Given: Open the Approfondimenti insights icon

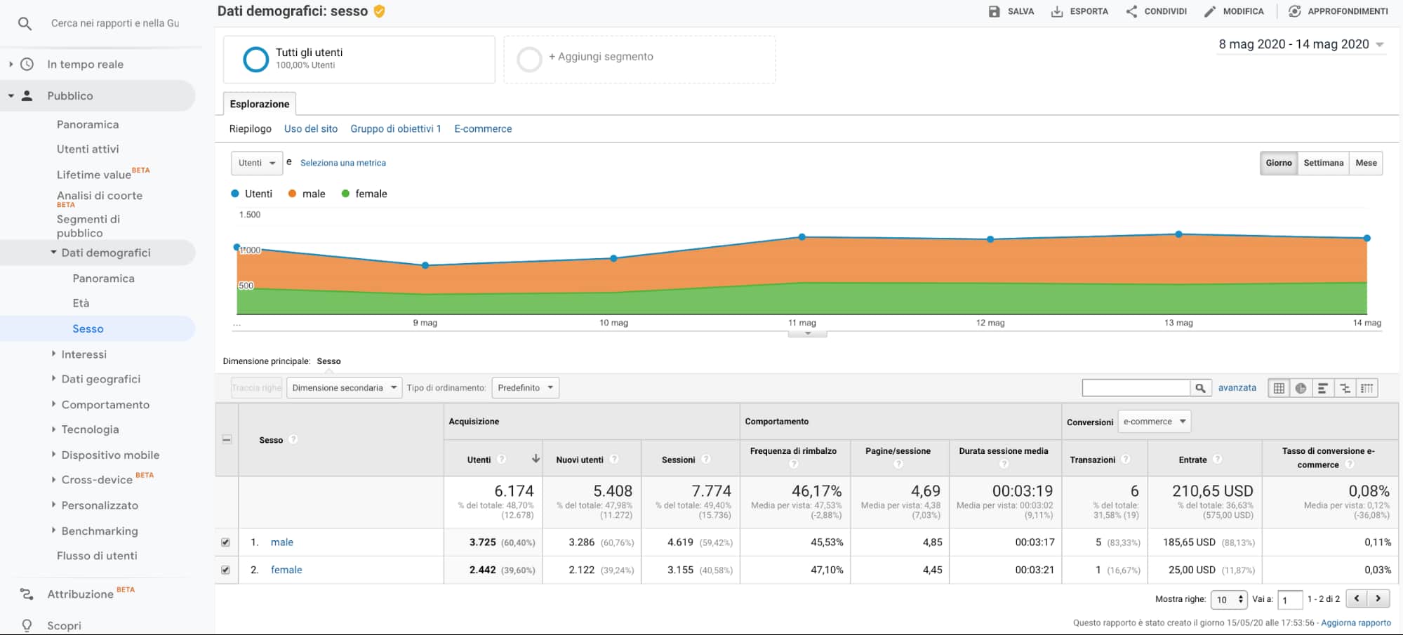Looking at the screenshot, I should tap(1295, 11).
